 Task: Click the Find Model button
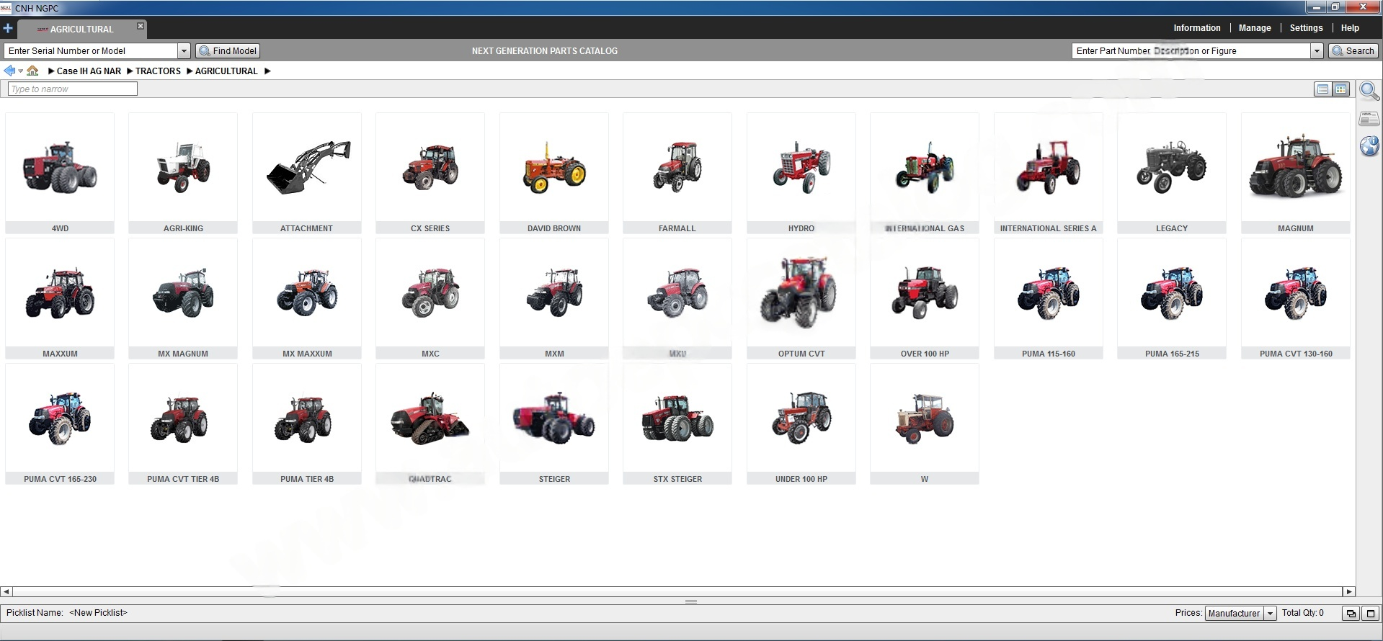coord(228,51)
